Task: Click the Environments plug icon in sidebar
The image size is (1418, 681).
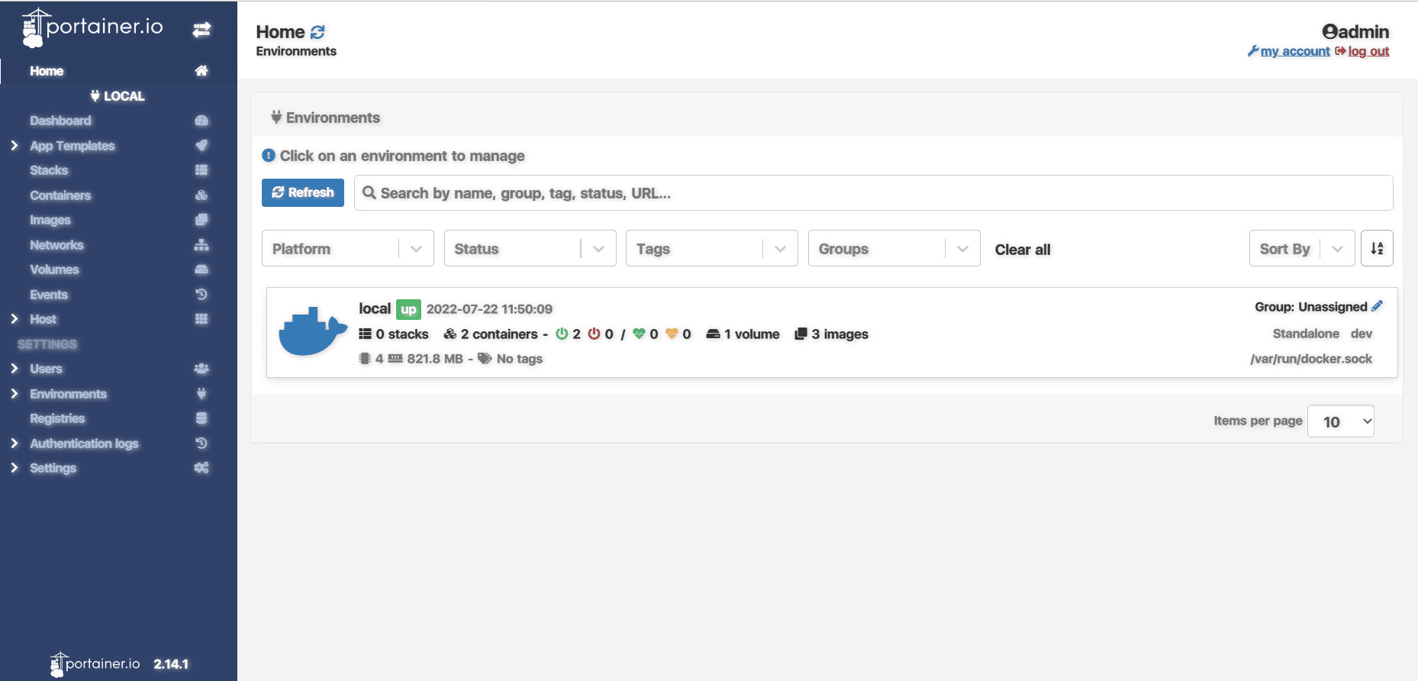Action: [x=201, y=394]
